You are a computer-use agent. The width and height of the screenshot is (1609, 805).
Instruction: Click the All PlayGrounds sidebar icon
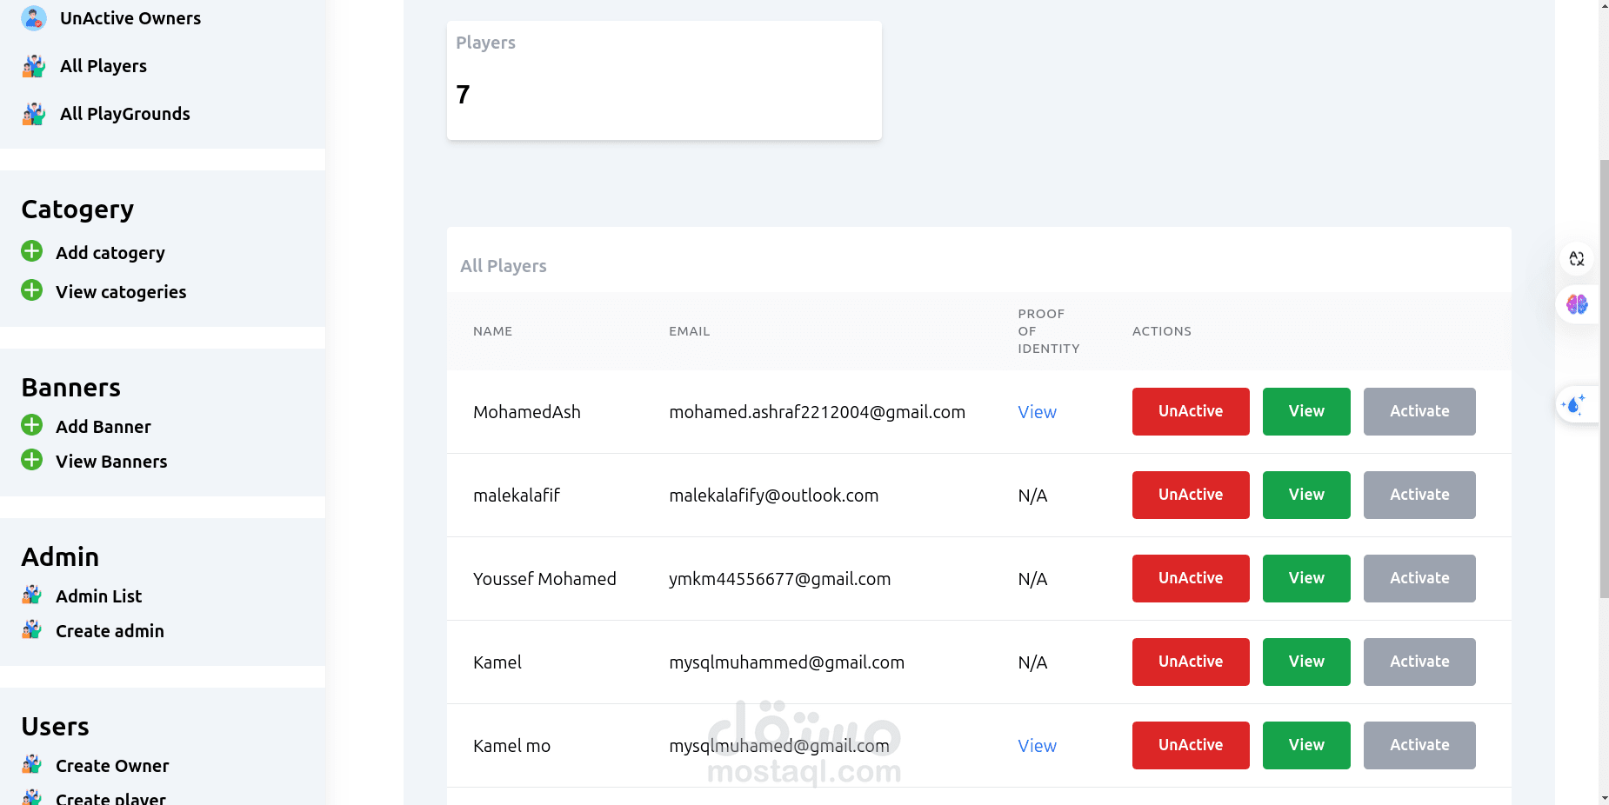tap(34, 114)
